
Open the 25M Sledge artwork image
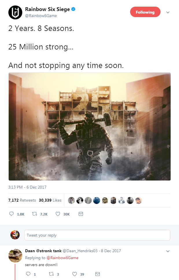click(90, 126)
